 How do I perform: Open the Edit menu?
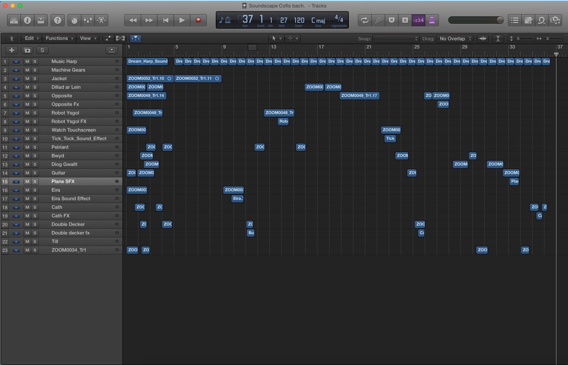pyautogui.click(x=32, y=38)
